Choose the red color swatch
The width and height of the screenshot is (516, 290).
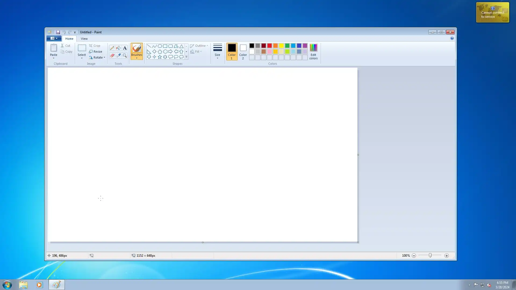pos(270,46)
